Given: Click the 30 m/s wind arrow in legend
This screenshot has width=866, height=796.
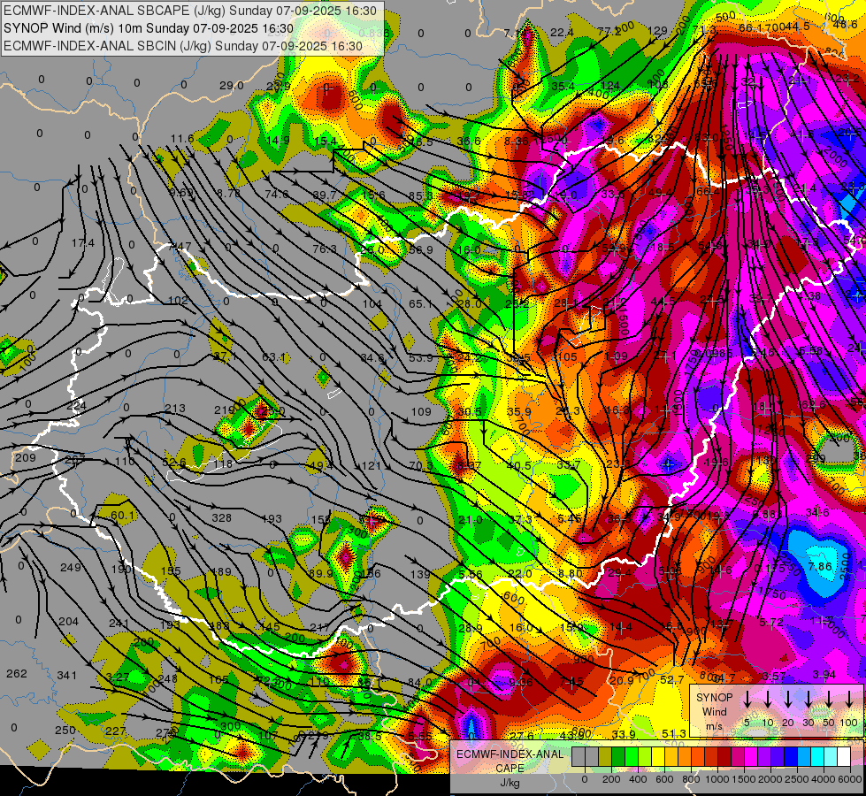Looking at the screenshot, I should (x=808, y=700).
